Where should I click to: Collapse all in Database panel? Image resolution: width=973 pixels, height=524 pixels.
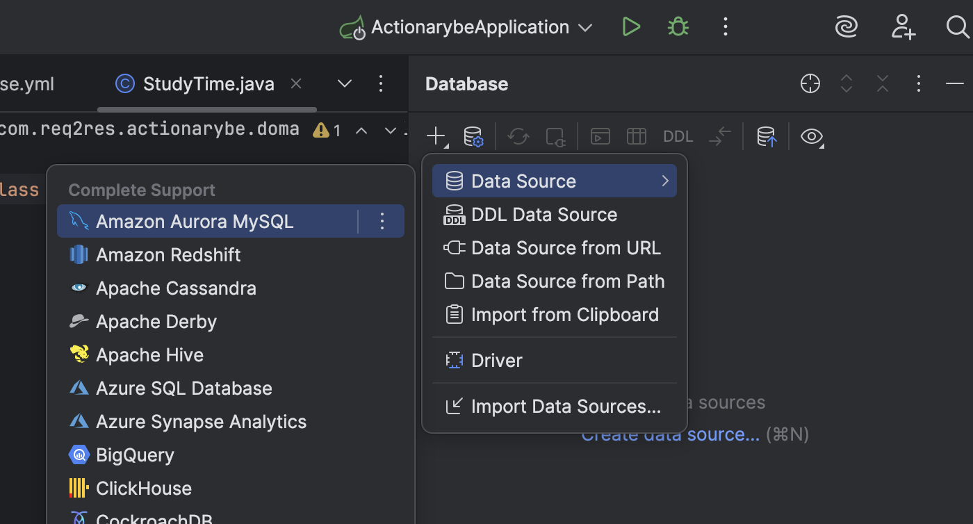pos(883,84)
